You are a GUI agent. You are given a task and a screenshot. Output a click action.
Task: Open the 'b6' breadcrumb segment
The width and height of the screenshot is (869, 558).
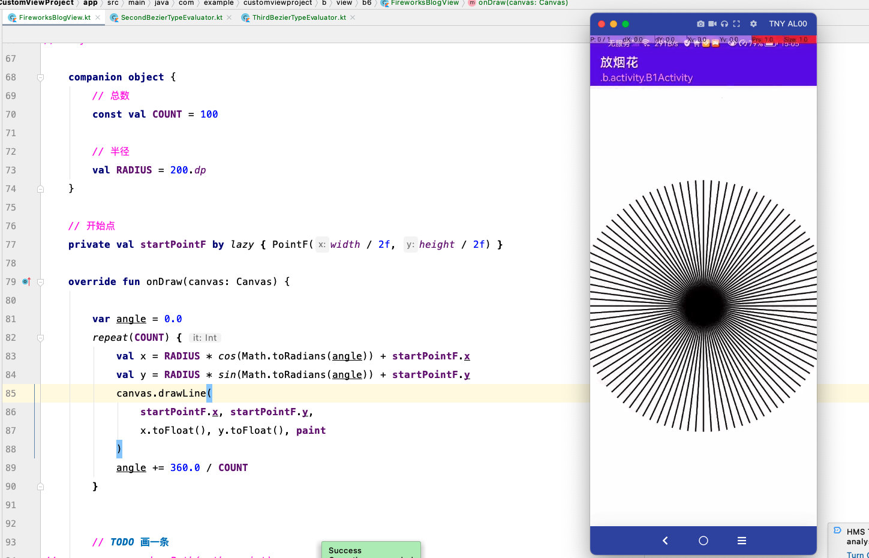click(366, 3)
